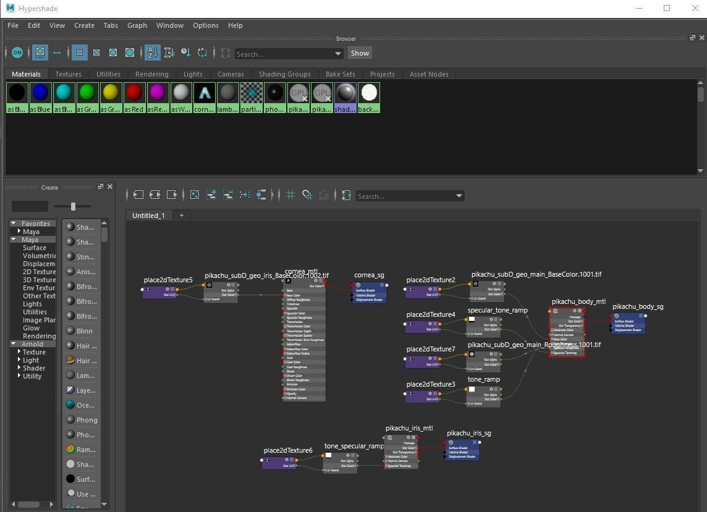Viewport: 707px width, 512px height.
Task: Sort browser items by type
Action: [x=169, y=52]
